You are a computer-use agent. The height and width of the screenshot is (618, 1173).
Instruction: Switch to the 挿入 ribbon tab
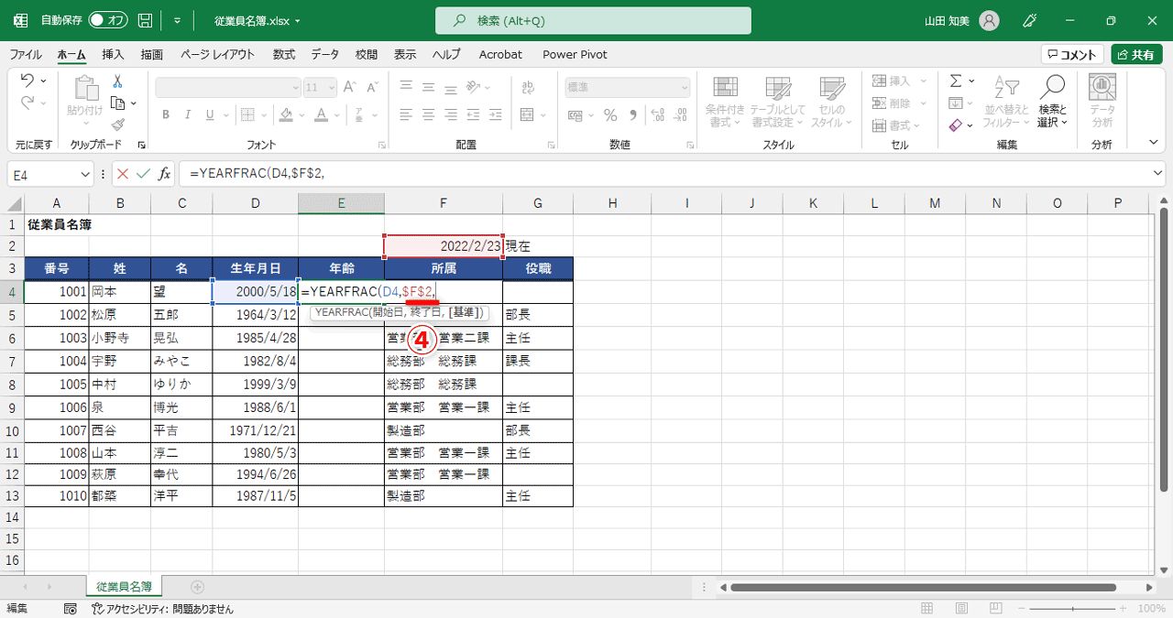point(112,54)
